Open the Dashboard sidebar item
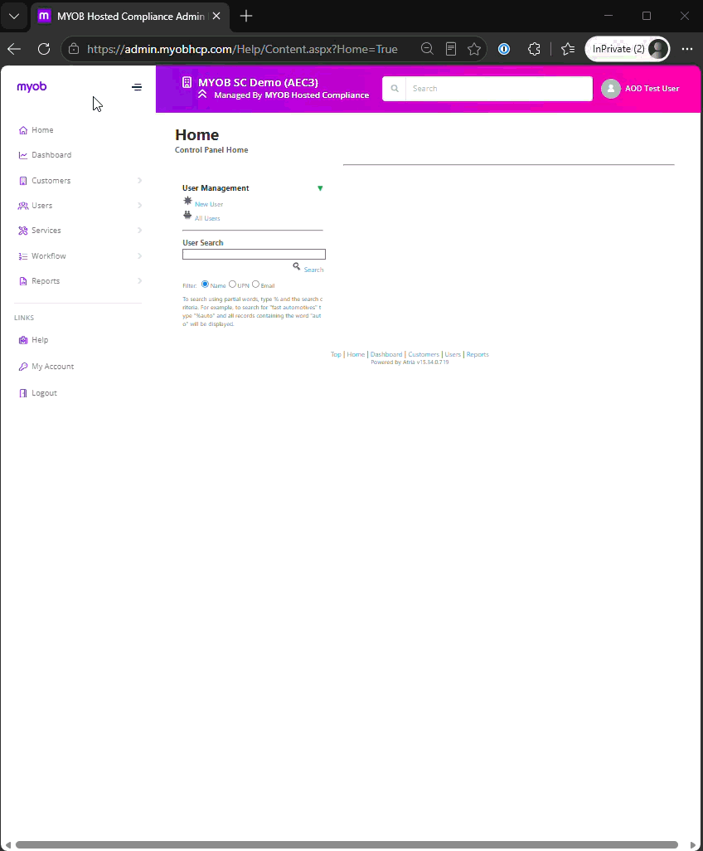The width and height of the screenshot is (703, 851). click(51, 155)
